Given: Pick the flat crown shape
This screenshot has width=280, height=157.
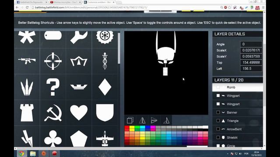Looking at the screenshot, I should [x=79, y=87].
